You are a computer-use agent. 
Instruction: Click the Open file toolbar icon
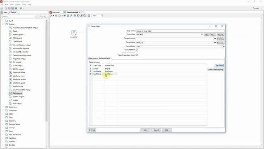click(6, 8)
